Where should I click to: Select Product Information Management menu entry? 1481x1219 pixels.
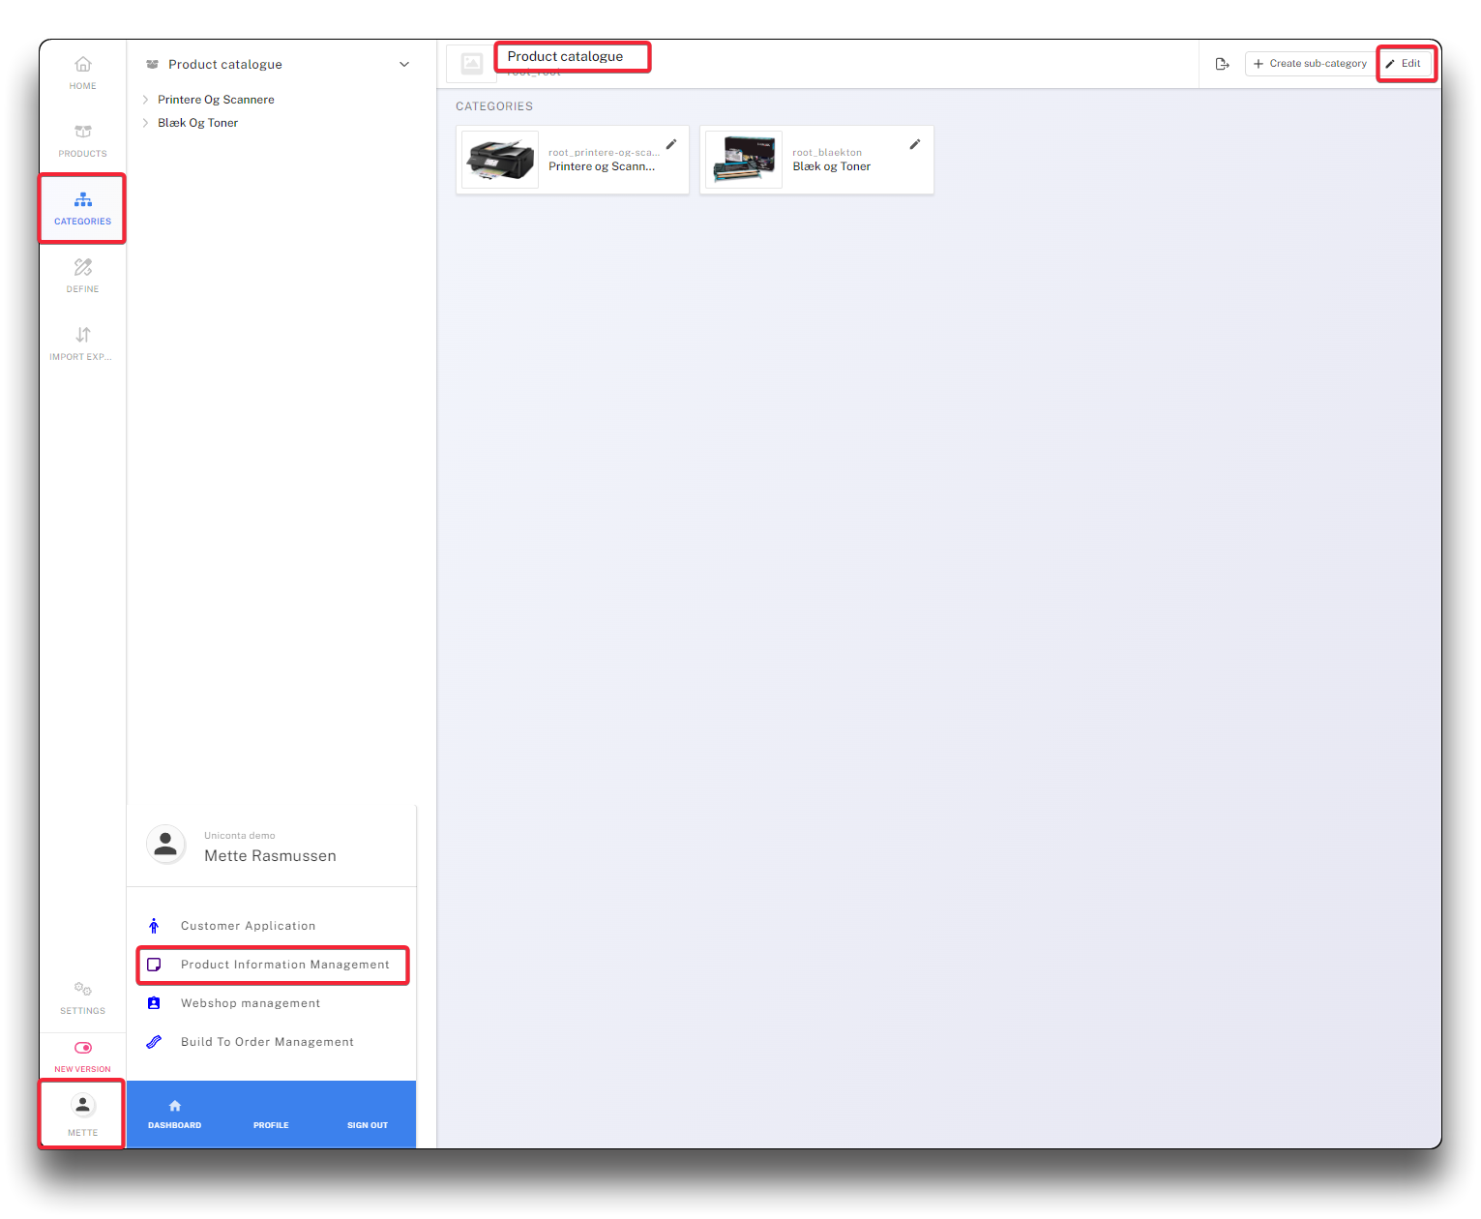click(x=284, y=965)
